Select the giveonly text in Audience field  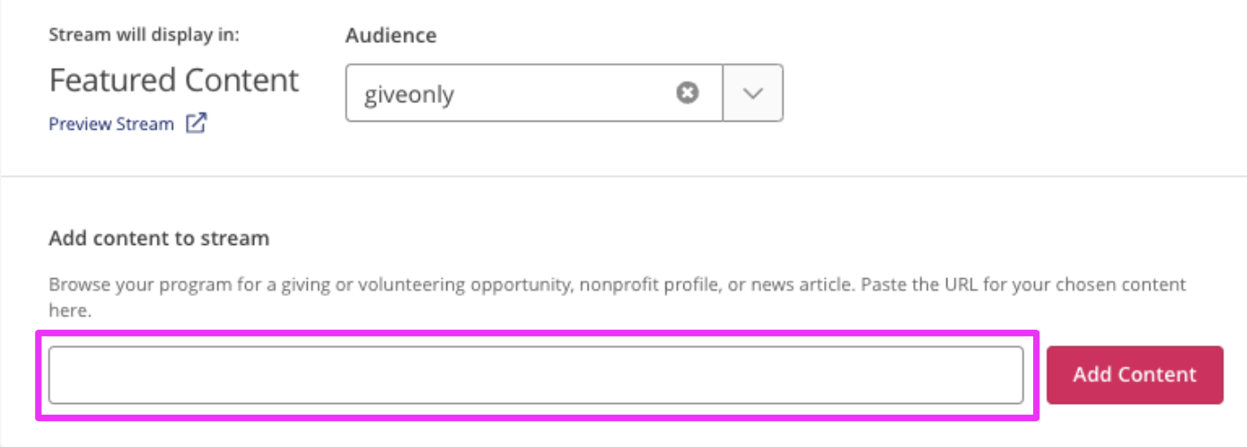(x=409, y=94)
